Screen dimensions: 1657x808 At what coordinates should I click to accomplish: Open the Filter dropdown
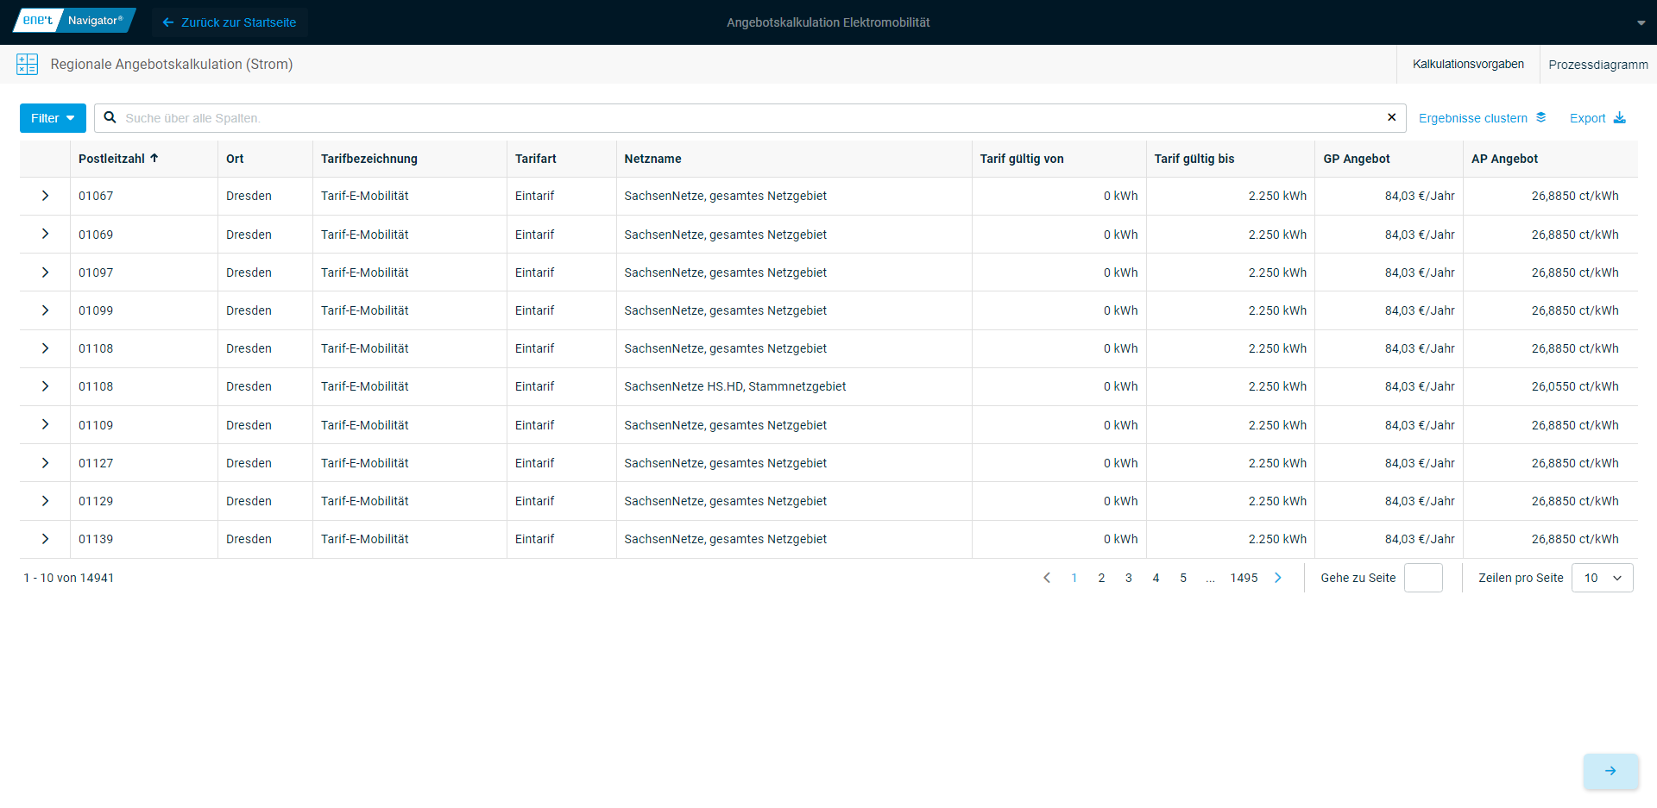point(53,118)
